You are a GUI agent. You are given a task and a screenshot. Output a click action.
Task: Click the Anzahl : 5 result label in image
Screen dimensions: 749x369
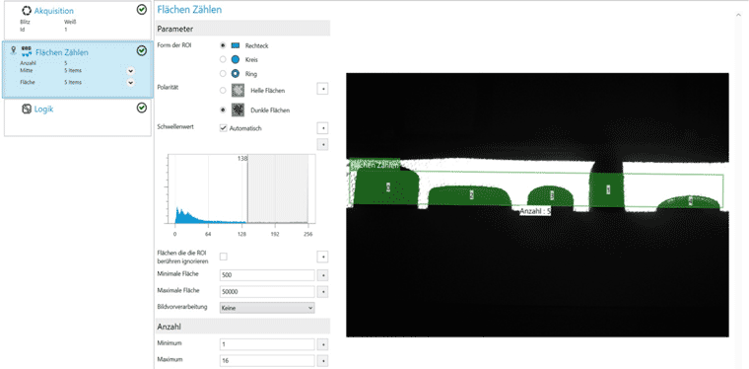pos(535,211)
